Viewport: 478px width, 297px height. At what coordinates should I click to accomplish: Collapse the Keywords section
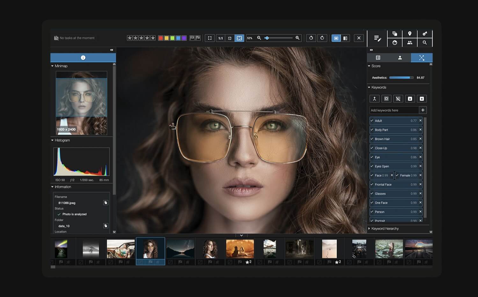369,87
